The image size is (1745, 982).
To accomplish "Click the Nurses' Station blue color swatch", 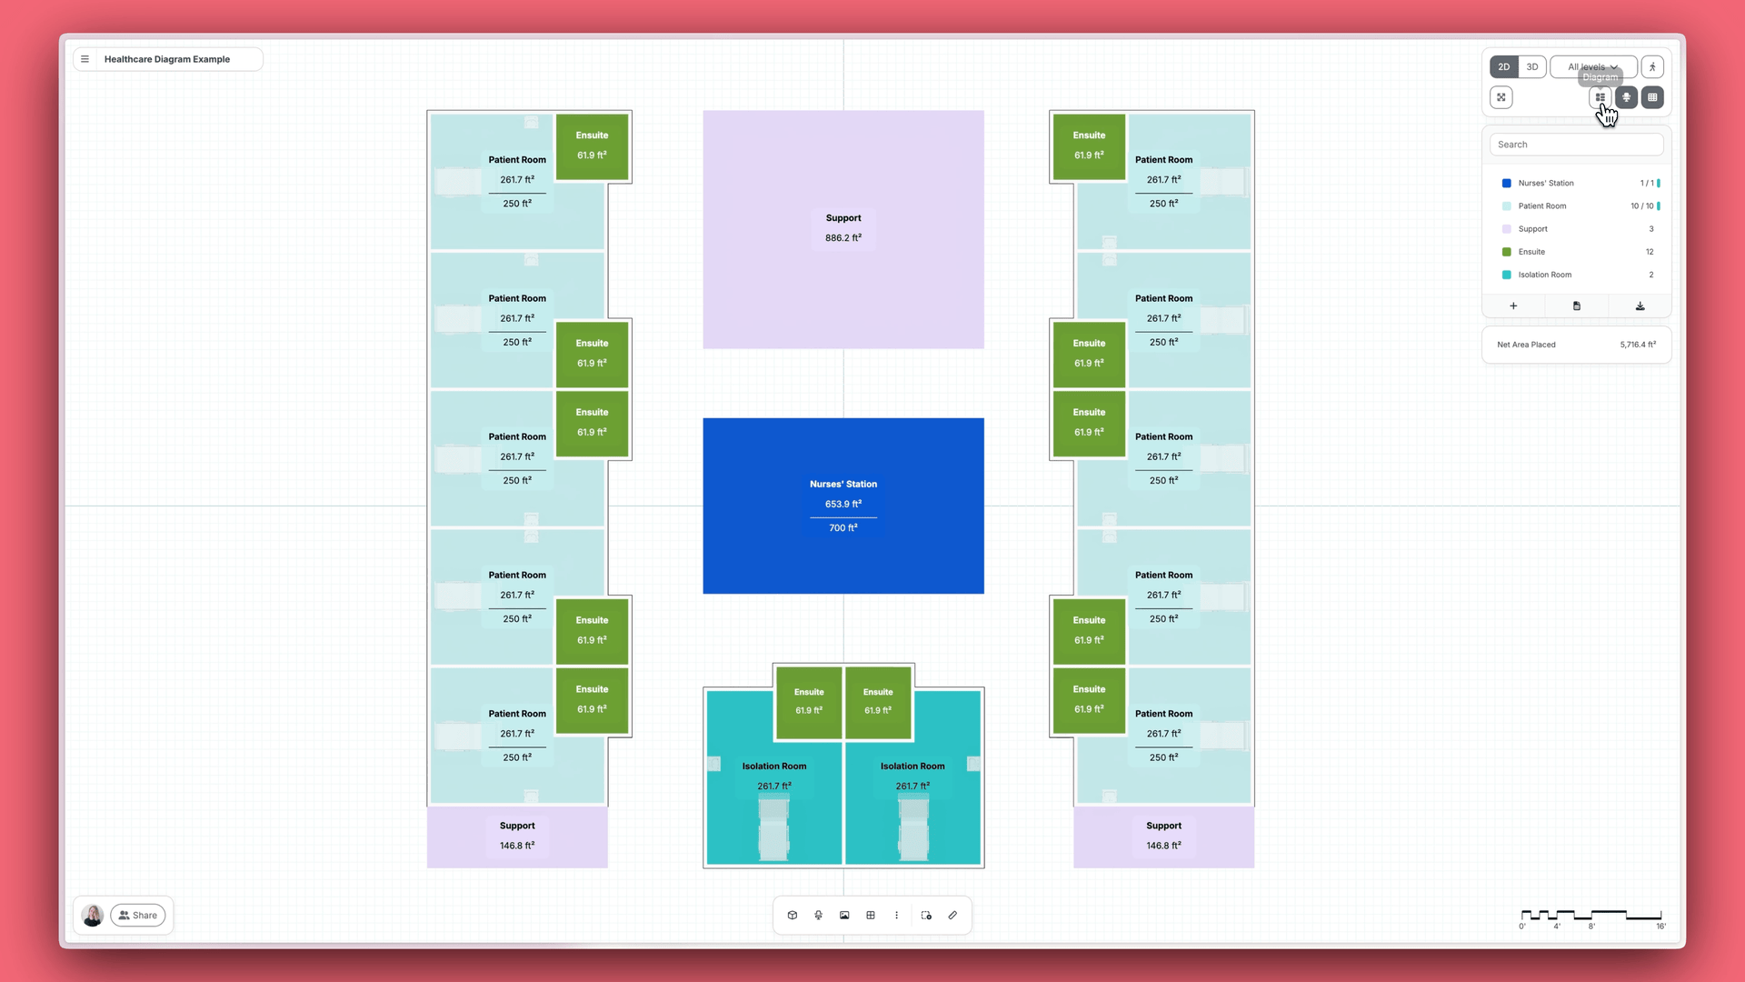I will [1506, 184].
